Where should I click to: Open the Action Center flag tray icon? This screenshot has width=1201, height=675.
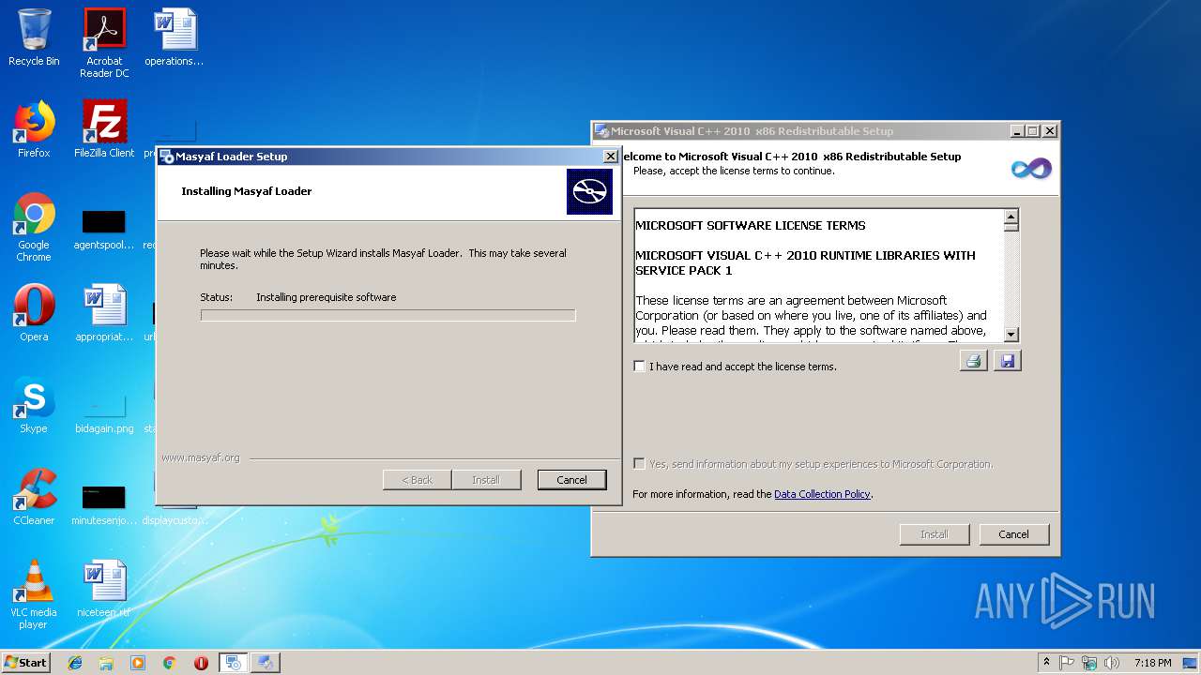click(1067, 663)
